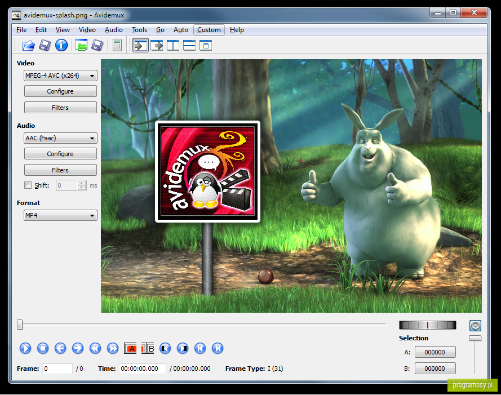The image size is (501, 395).
Task: Stop playback with the Stop button
Action: [x=43, y=348]
